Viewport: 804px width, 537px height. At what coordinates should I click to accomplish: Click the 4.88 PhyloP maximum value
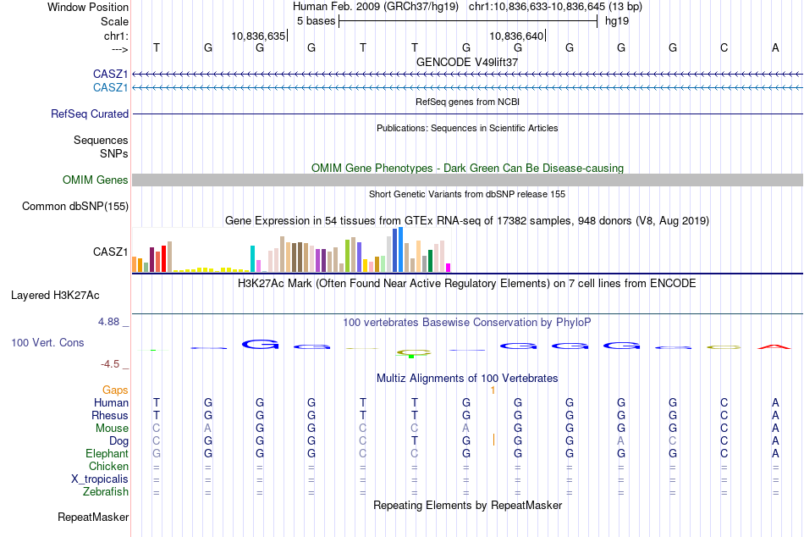[108, 322]
